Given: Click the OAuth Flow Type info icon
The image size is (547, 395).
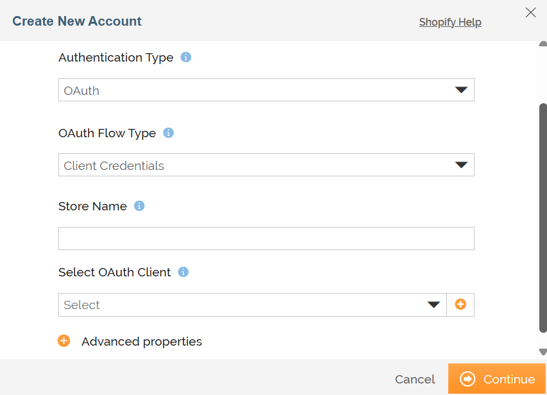Looking at the screenshot, I should [x=168, y=133].
